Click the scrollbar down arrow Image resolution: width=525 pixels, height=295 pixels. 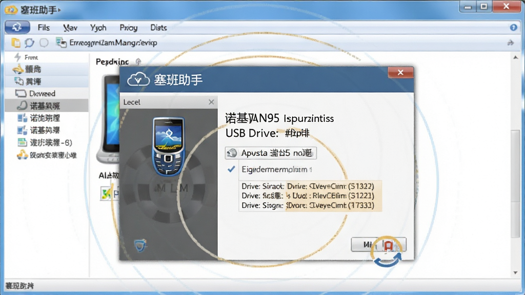515,273
